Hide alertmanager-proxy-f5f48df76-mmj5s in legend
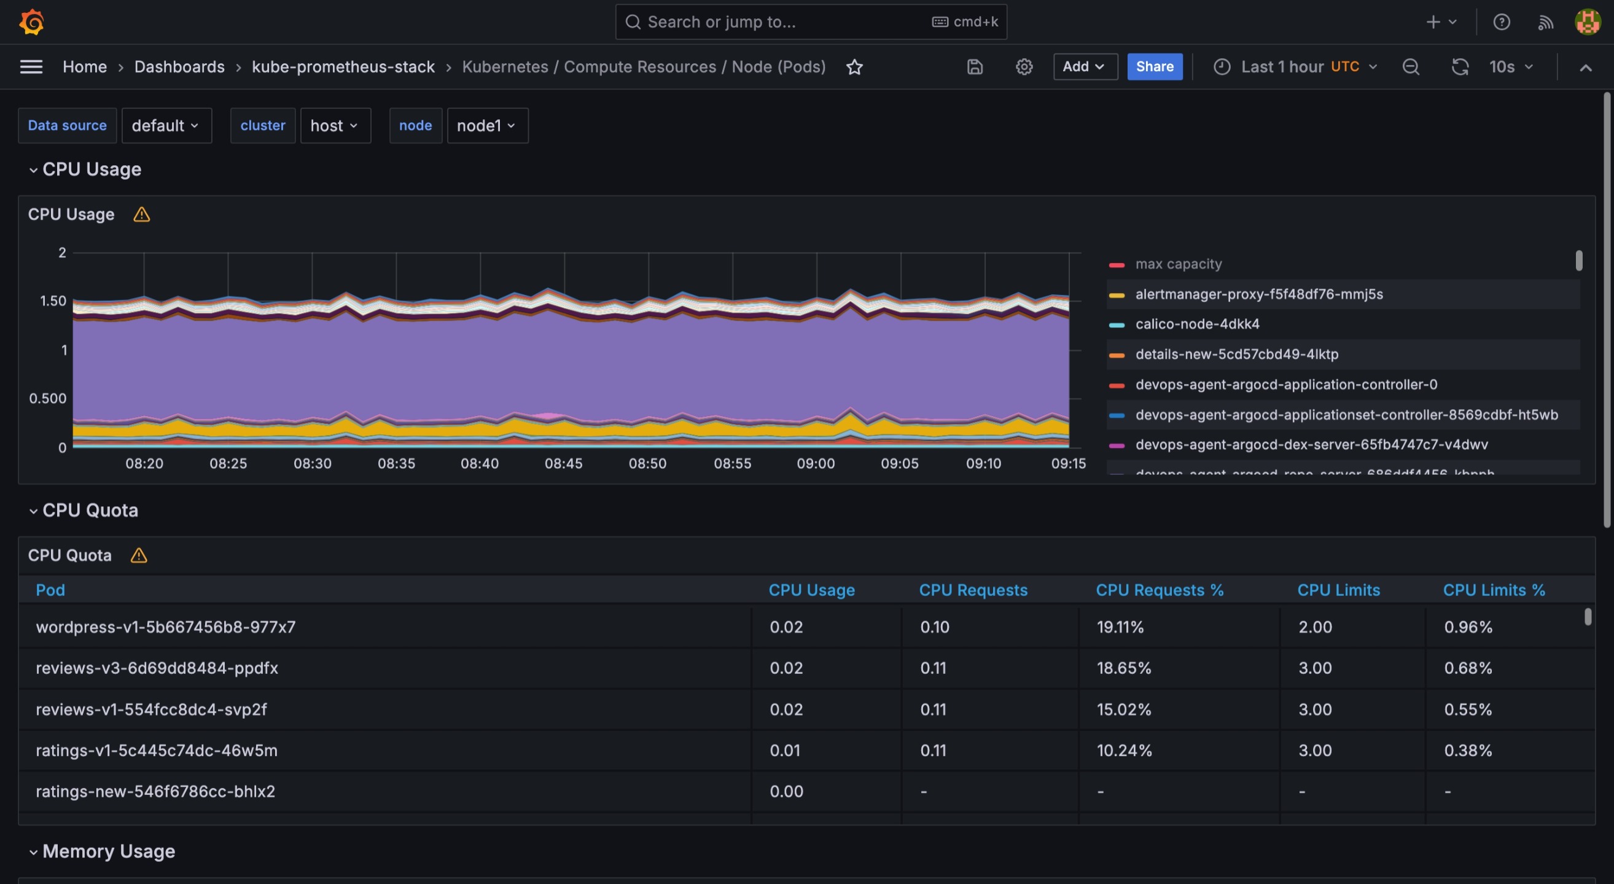 (x=1259, y=294)
